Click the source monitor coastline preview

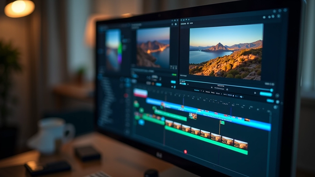coord(153,48)
